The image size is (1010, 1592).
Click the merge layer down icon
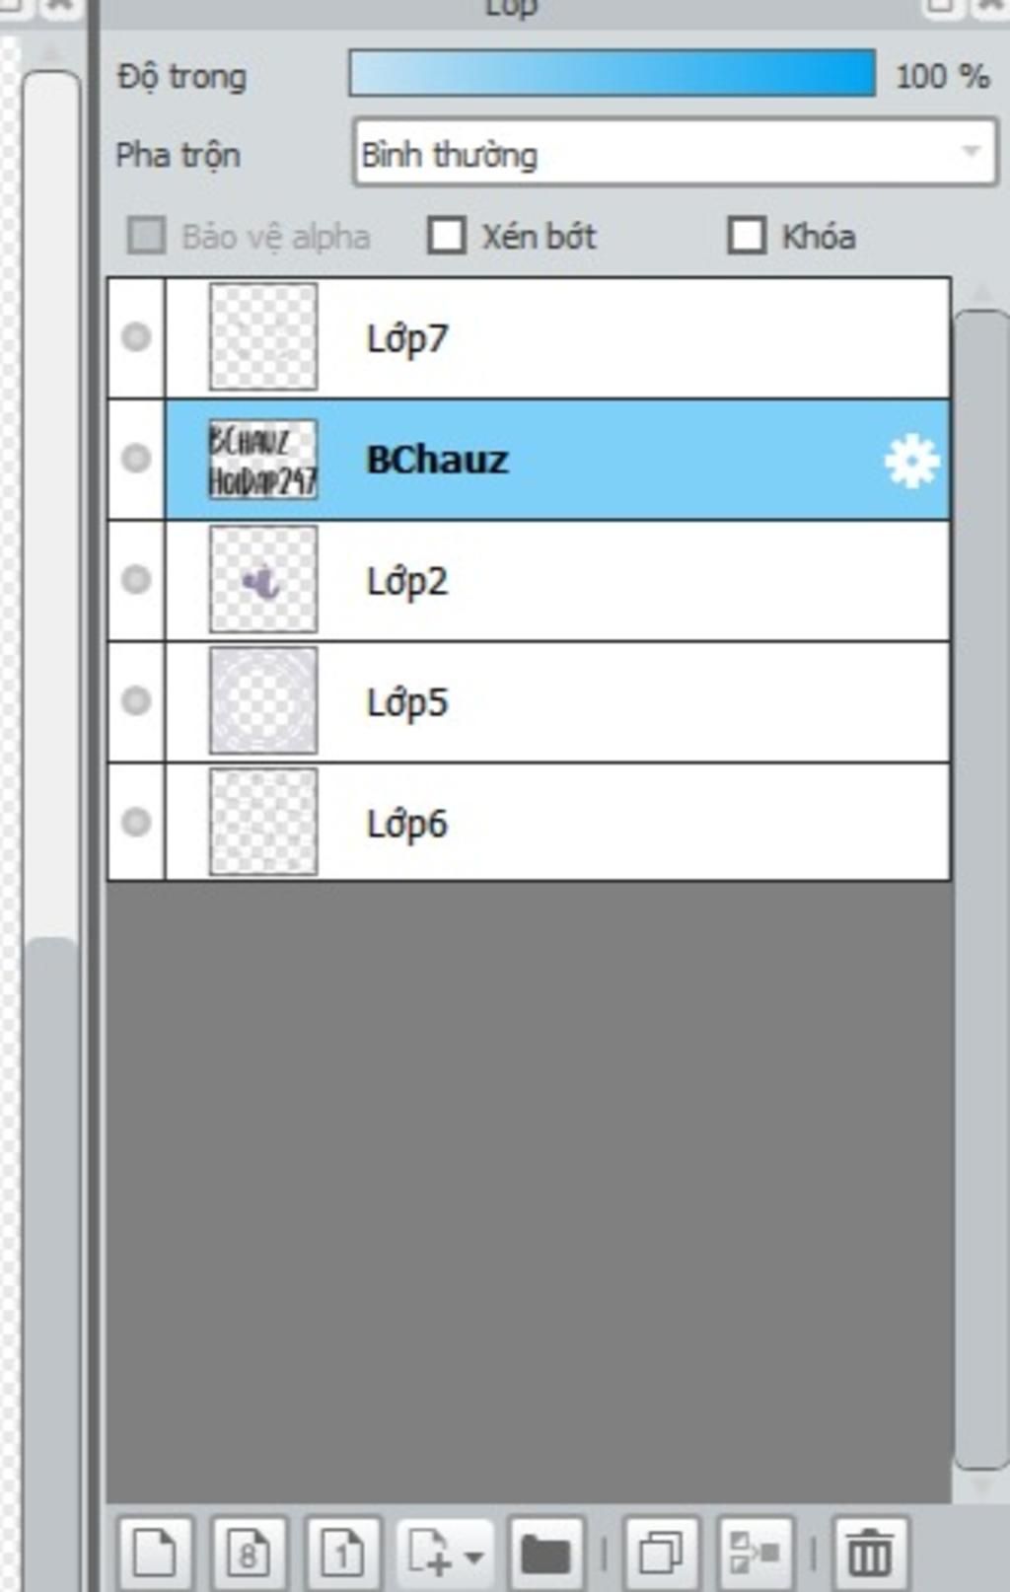coord(756,1552)
